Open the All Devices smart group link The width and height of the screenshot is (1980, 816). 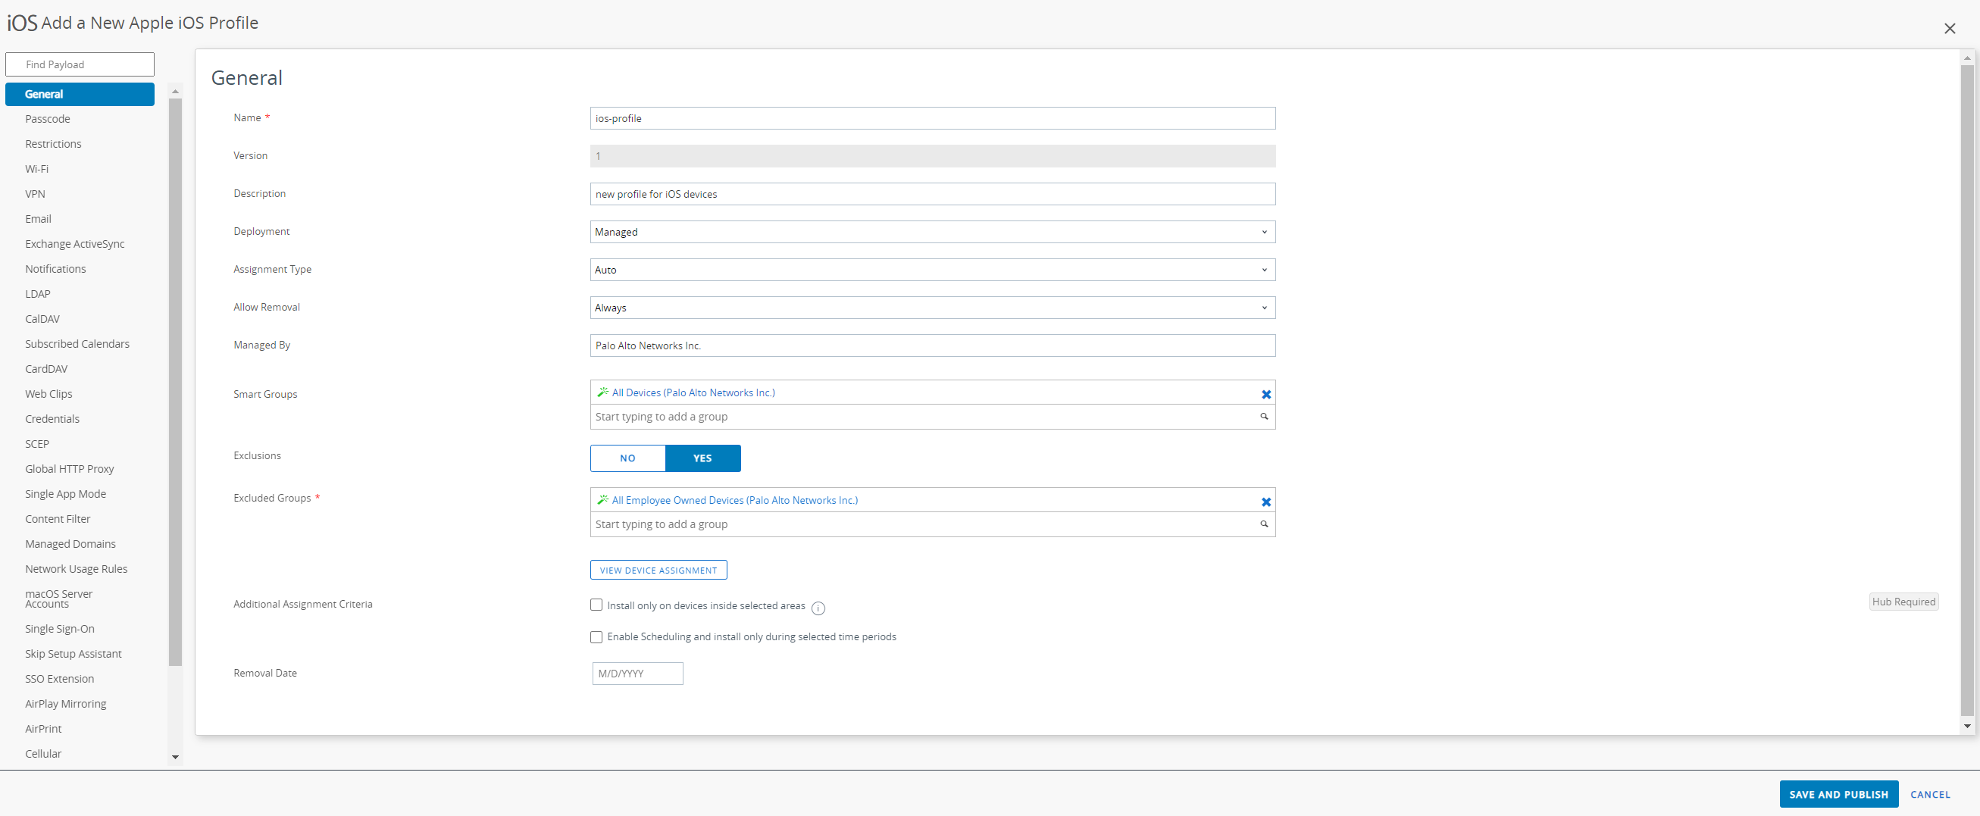click(x=693, y=392)
